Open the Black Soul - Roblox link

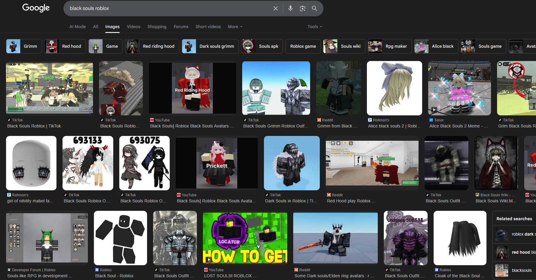114,276
